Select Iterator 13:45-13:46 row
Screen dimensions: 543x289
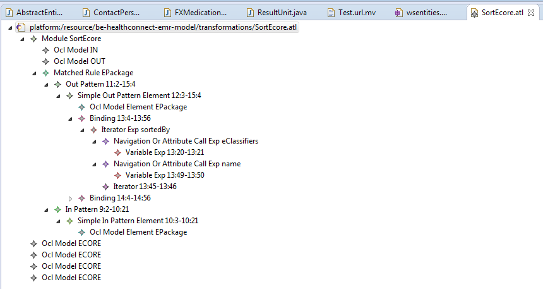coord(145,187)
